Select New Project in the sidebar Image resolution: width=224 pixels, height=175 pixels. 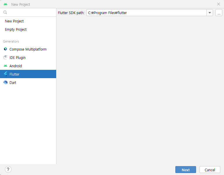28,21
